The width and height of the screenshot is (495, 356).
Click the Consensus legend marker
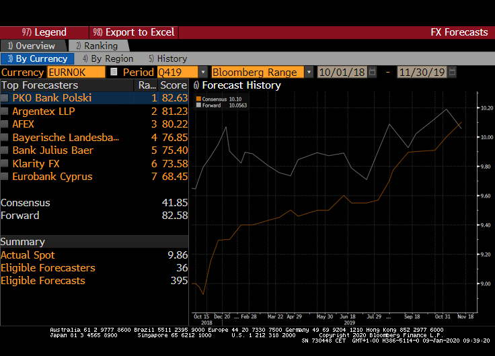click(198, 99)
